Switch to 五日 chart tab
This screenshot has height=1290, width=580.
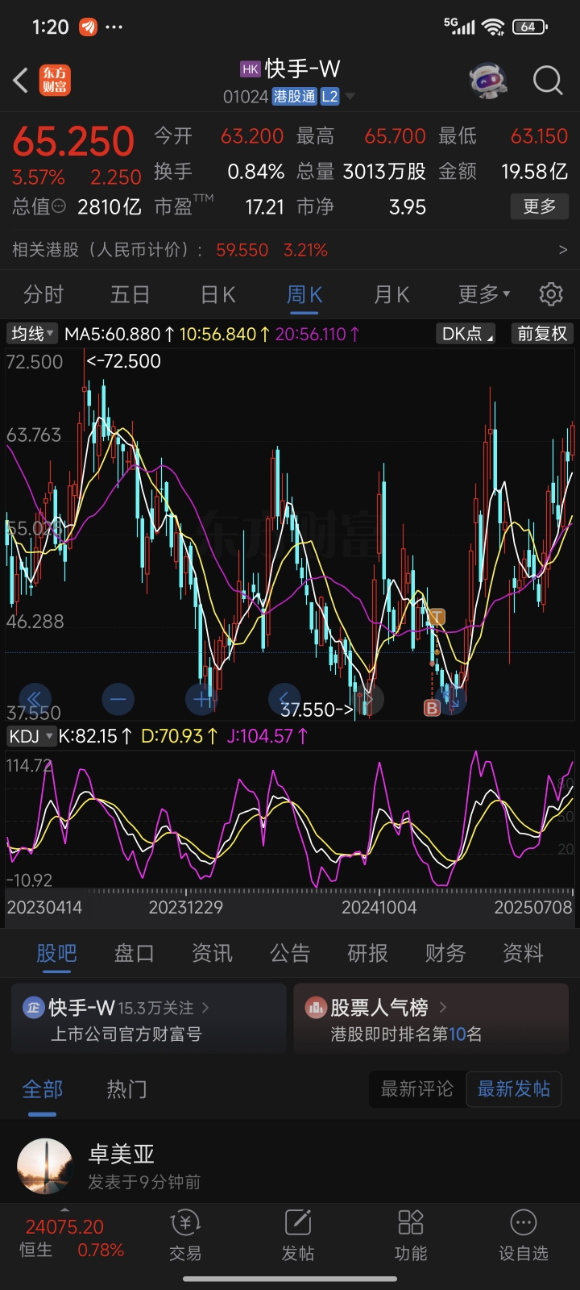point(130,294)
